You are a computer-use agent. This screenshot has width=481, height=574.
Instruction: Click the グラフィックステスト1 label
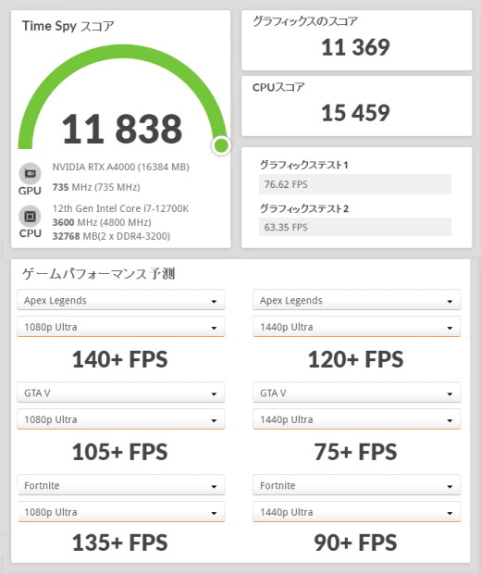pyautogui.click(x=304, y=165)
